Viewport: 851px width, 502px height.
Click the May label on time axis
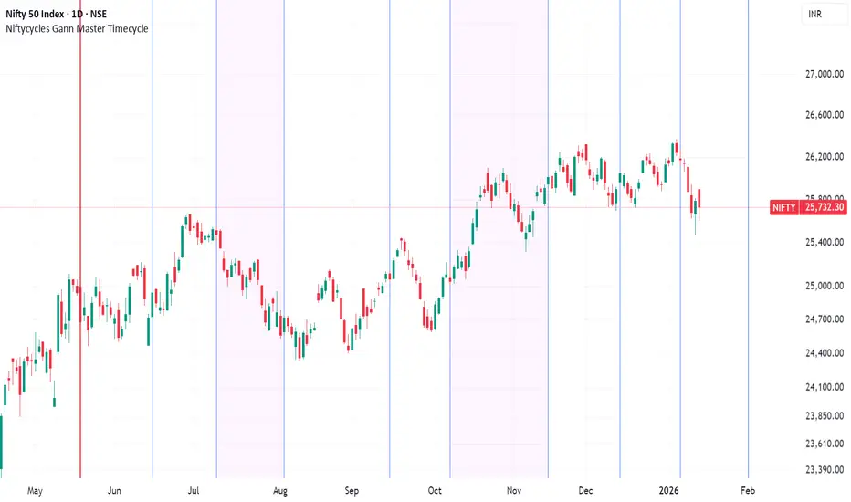click(x=35, y=491)
